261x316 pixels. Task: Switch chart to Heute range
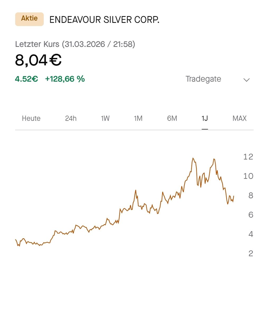31,118
